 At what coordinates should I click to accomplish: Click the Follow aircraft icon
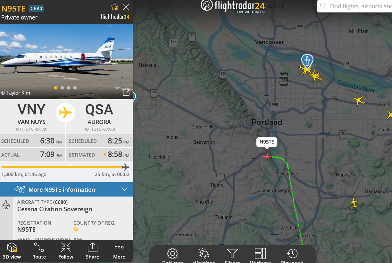tap(66, 251)
